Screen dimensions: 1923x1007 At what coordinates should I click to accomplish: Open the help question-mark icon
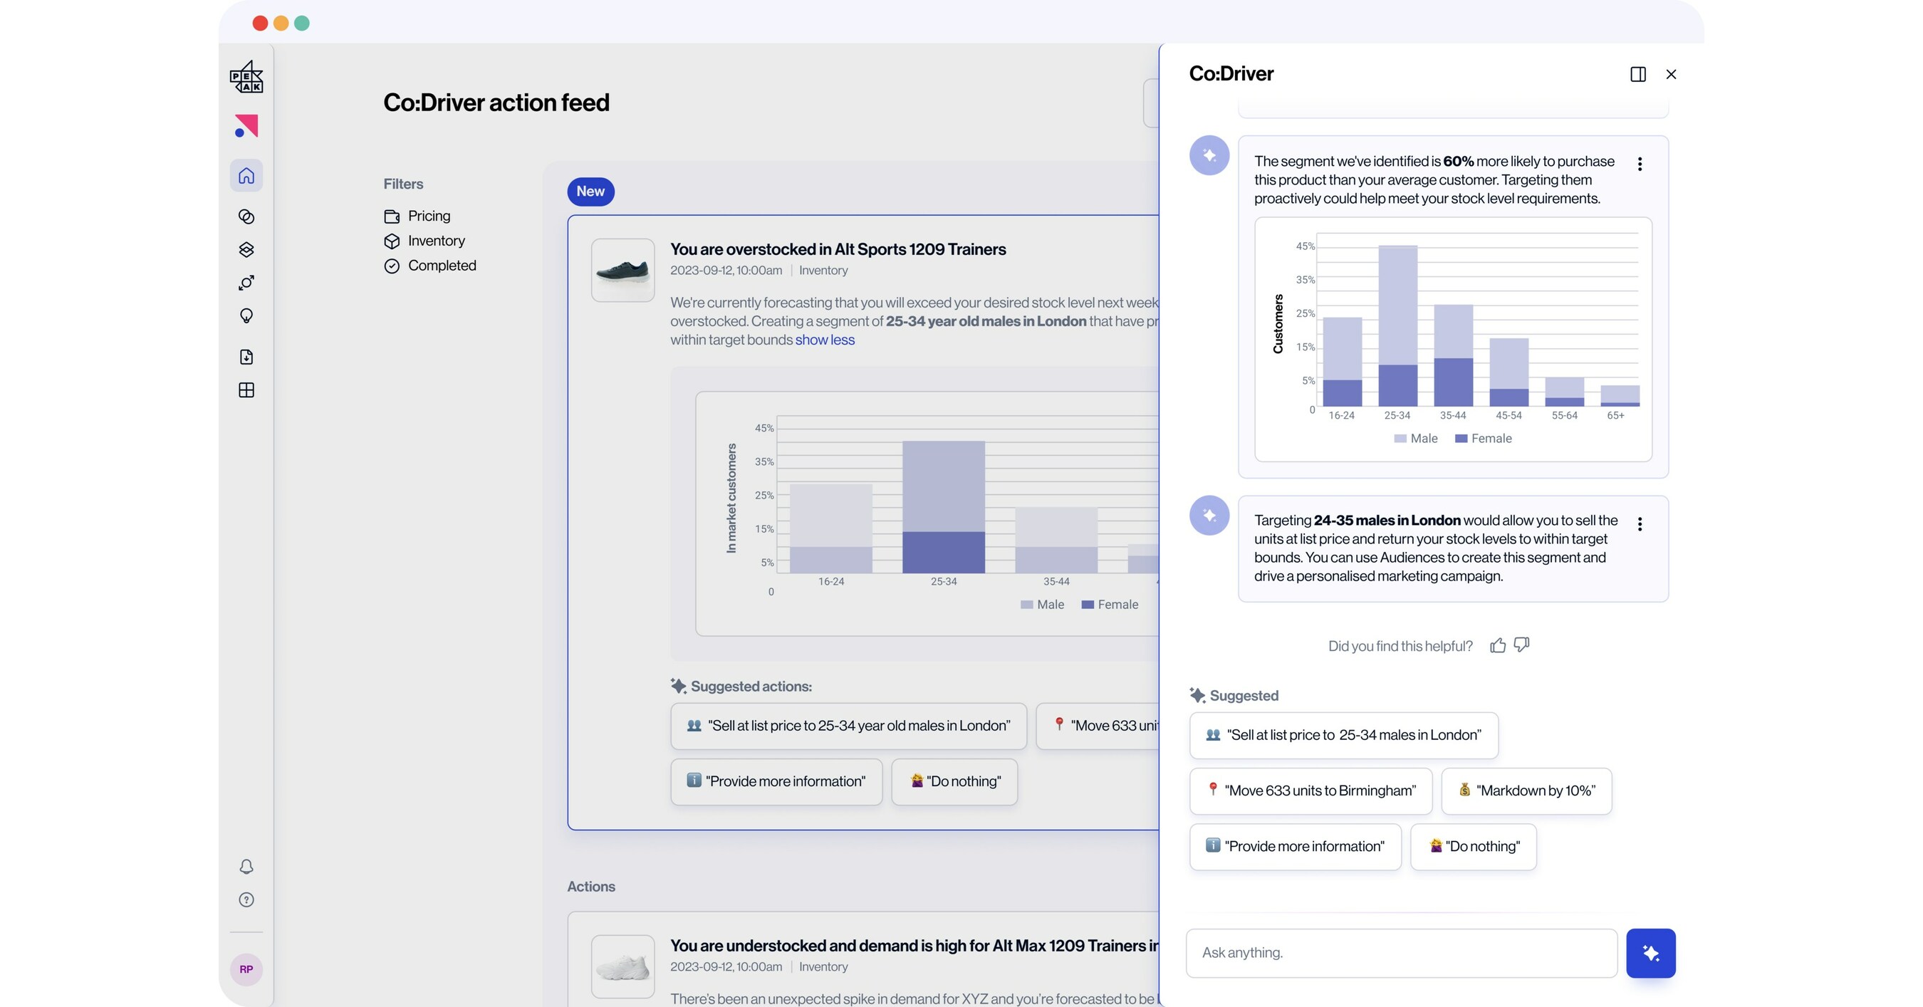[246, 899]
